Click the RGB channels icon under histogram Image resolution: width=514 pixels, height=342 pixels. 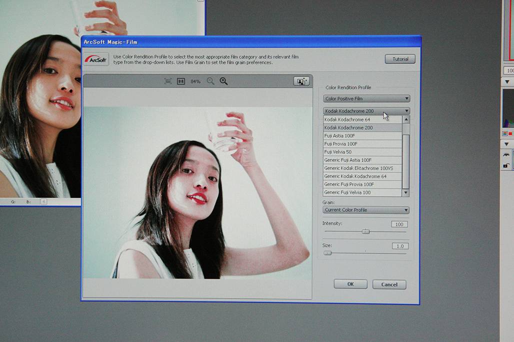(x=505, y=134)
